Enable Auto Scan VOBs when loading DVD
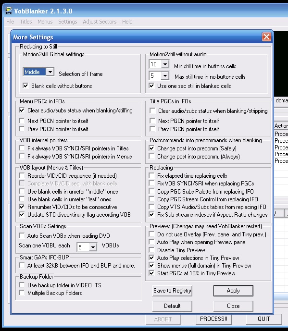288x331 pixels. tap(22, 235)
